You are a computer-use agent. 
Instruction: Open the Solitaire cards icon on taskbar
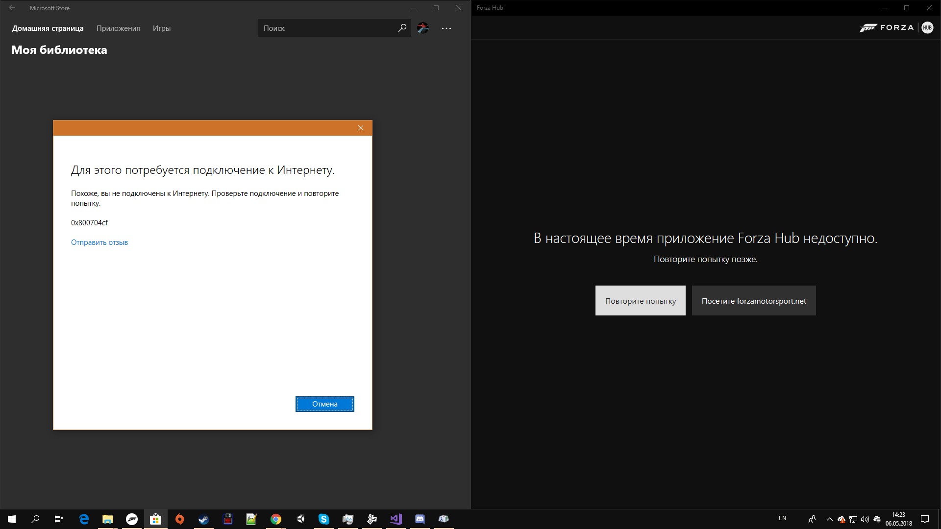(372, 519)
